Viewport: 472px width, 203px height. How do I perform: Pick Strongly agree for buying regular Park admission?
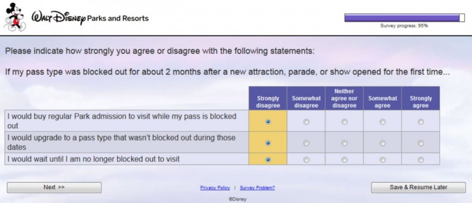[x=421, y=122]
